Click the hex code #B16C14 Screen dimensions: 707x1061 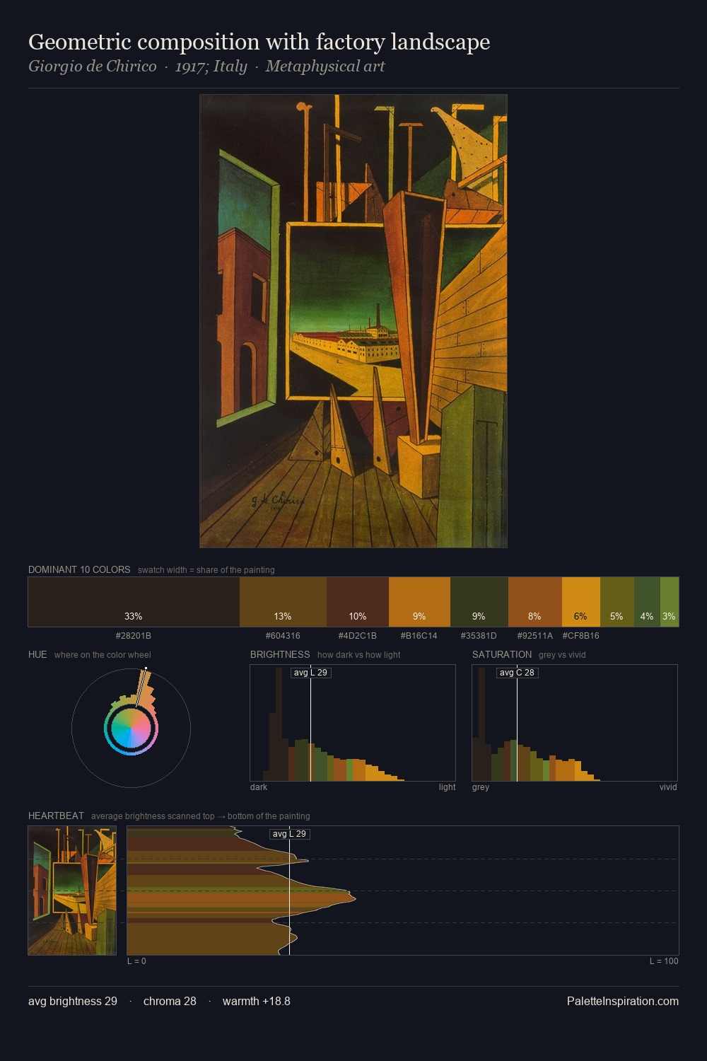(x=419, y=635)
